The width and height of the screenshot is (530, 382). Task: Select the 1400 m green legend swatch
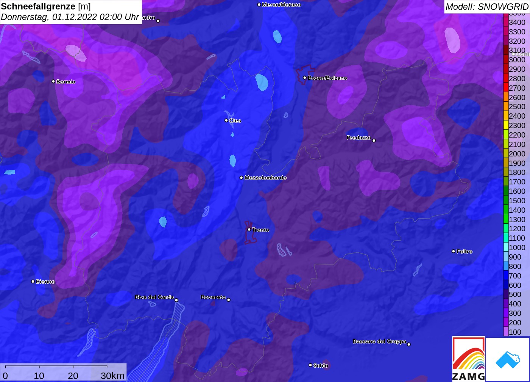tap(506, 210)
